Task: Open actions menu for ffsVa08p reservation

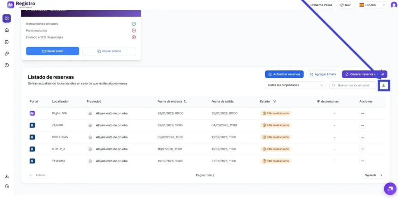Action: click(x=362, y=161)
